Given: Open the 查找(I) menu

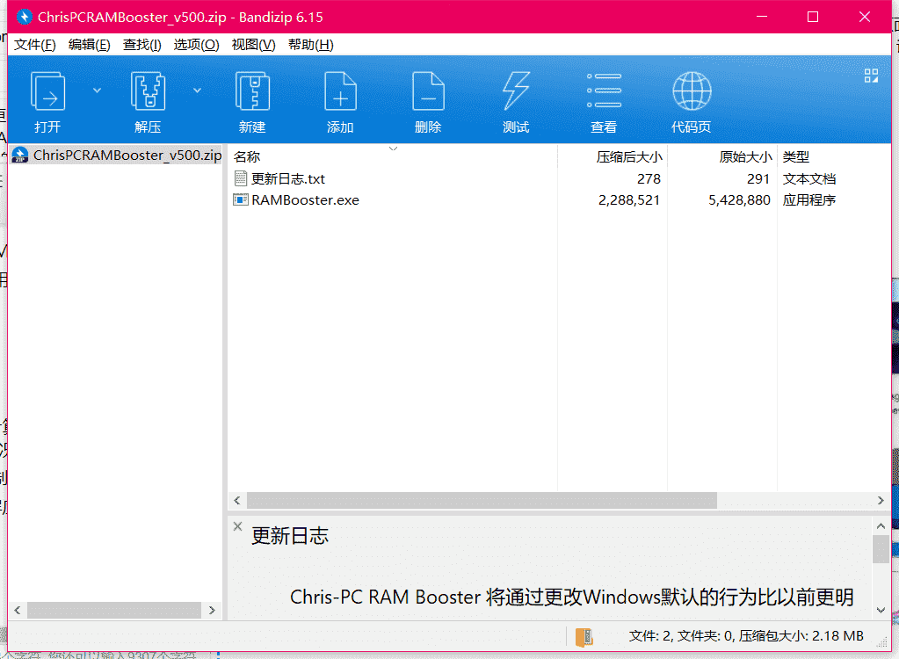Looking at the screenshot, I should click(x=142, y=45).
